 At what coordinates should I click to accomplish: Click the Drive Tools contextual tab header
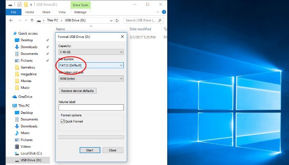81,5
